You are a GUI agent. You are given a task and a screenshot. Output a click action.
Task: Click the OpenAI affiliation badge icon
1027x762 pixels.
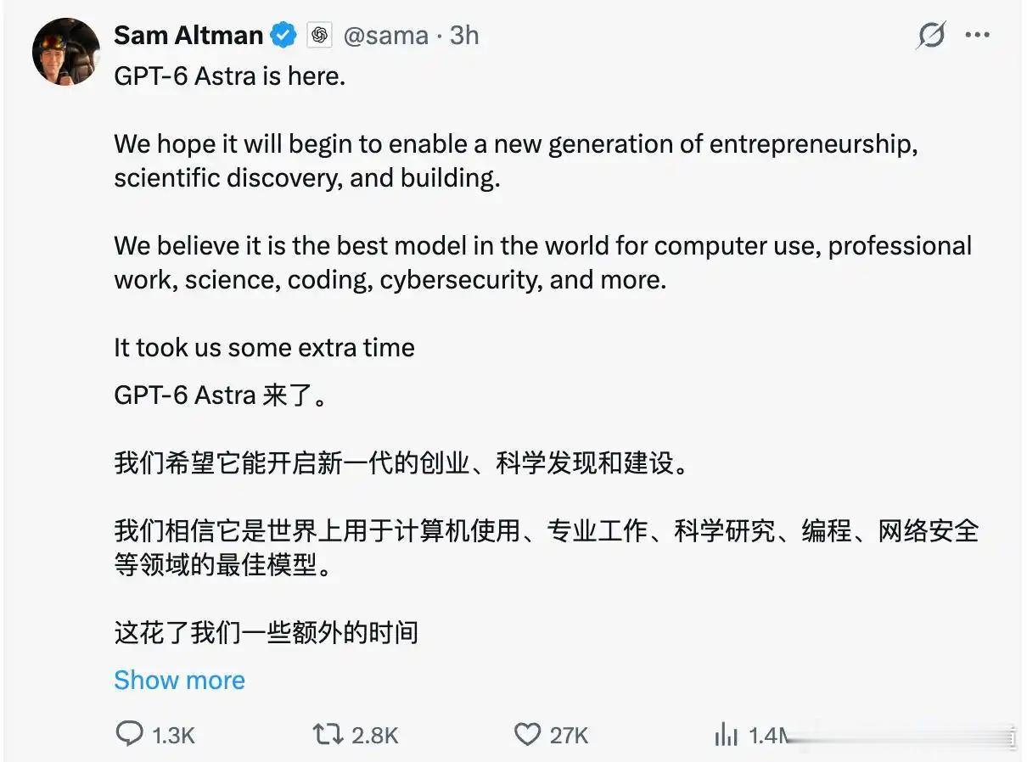319,36
